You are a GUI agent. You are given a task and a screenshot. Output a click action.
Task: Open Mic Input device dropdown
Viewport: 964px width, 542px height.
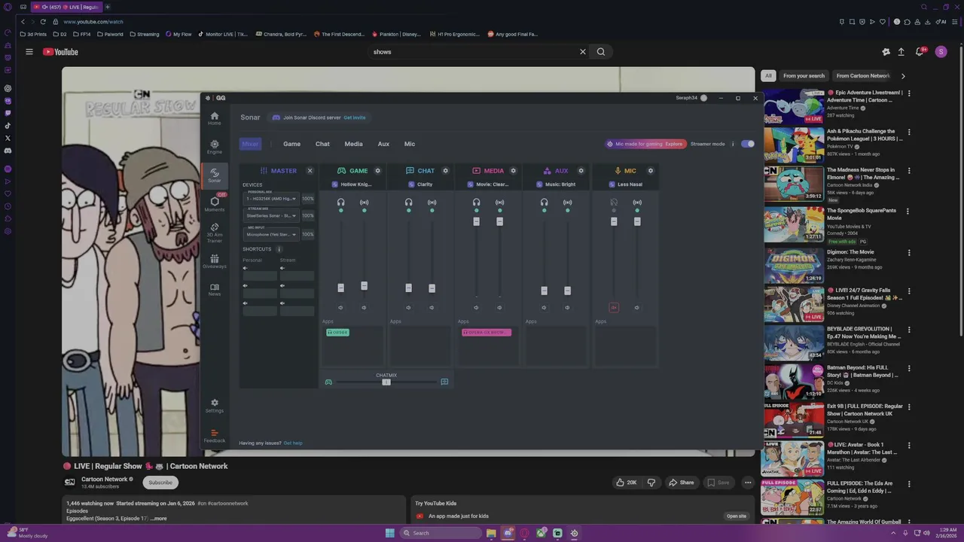tap(271, 234)
